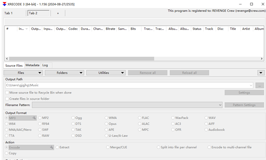Switch to Tab 1
The height and width of the screenshot is (160, 266).
[8, 13]
